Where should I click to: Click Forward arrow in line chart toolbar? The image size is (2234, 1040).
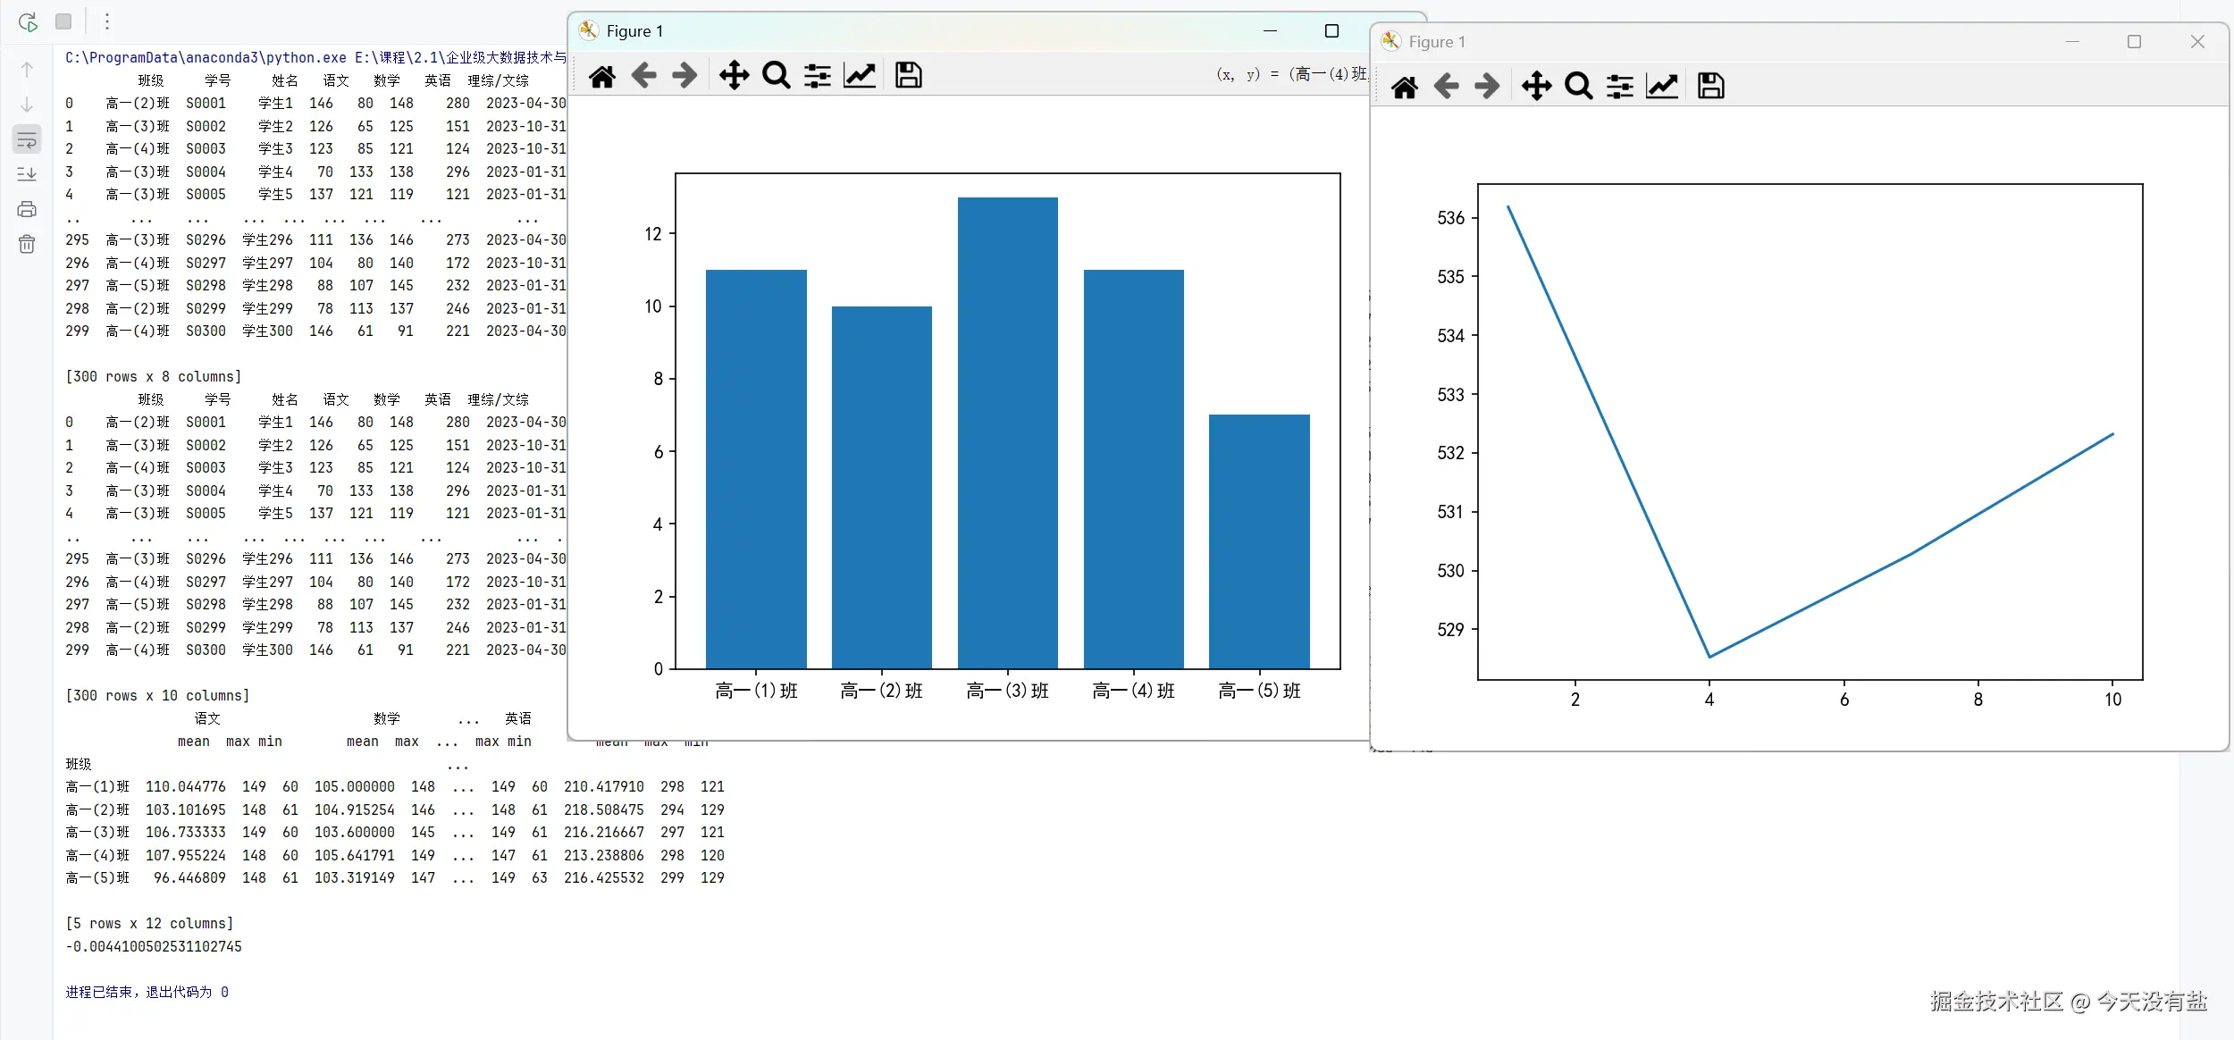[1487, 87]
